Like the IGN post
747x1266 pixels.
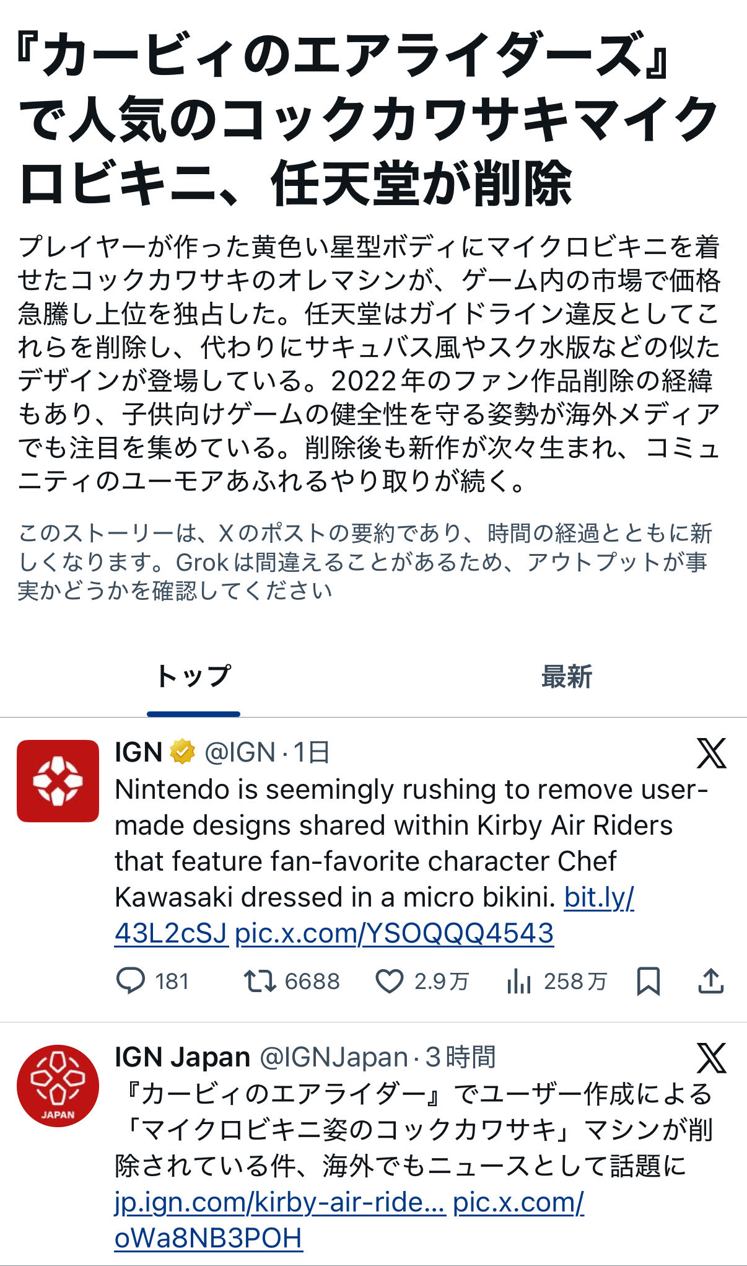(390, 982)
